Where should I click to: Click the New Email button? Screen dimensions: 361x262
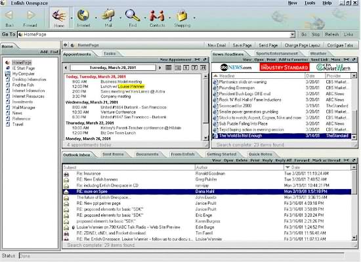[x=217, y=45]
